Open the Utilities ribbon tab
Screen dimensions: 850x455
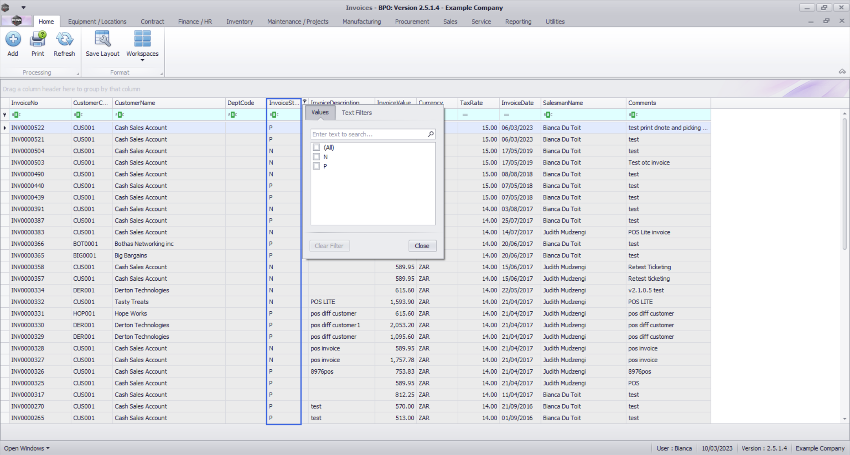pyautogui.click(x=555, y=21)
